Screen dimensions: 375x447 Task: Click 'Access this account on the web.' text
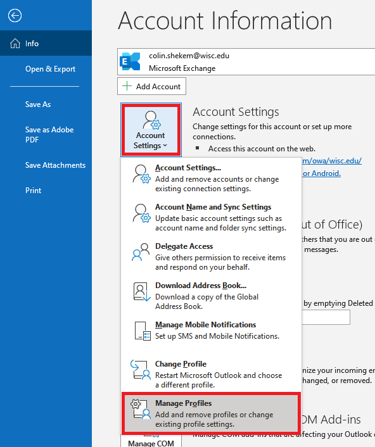coord(262,149)
